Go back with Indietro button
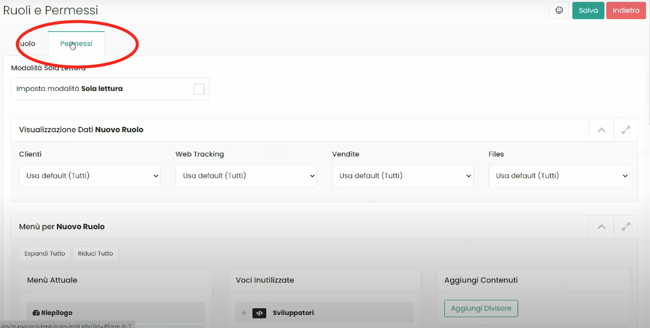650x328 pixels. tap(626, 10)
